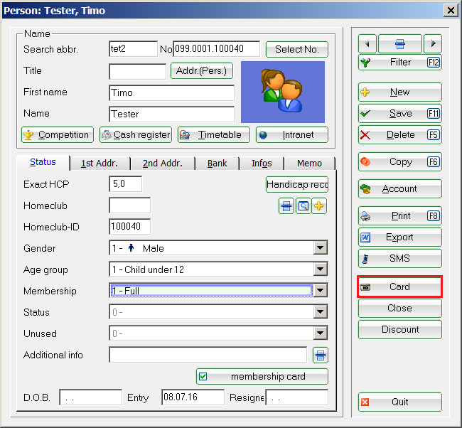Print the person record
This screenshot has height=428, width=462.
pos(400,215)
